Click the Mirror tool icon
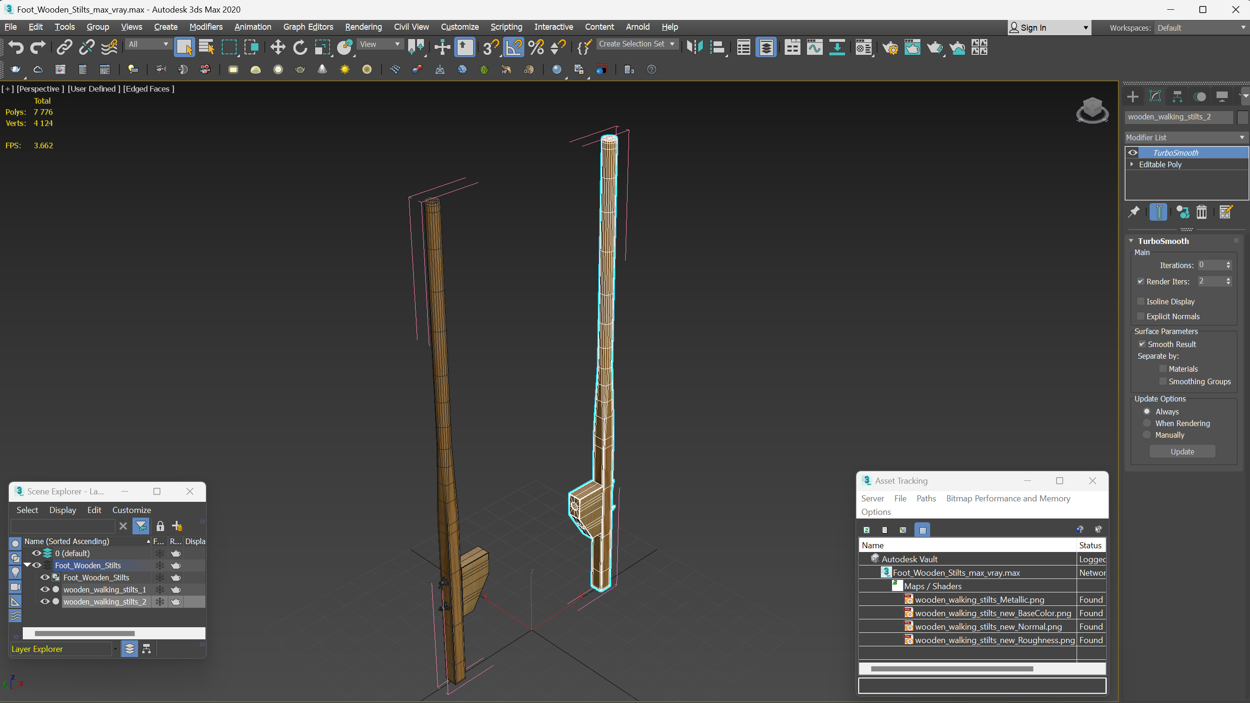 (694, 47)
